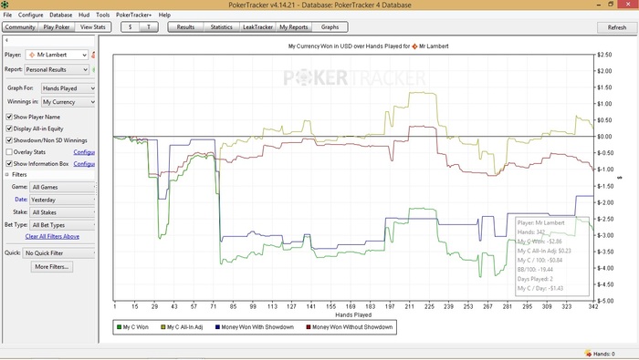Switch to the LeakTracker tab
The height and width of the screenshot is (360, 639).
point(257,26)
